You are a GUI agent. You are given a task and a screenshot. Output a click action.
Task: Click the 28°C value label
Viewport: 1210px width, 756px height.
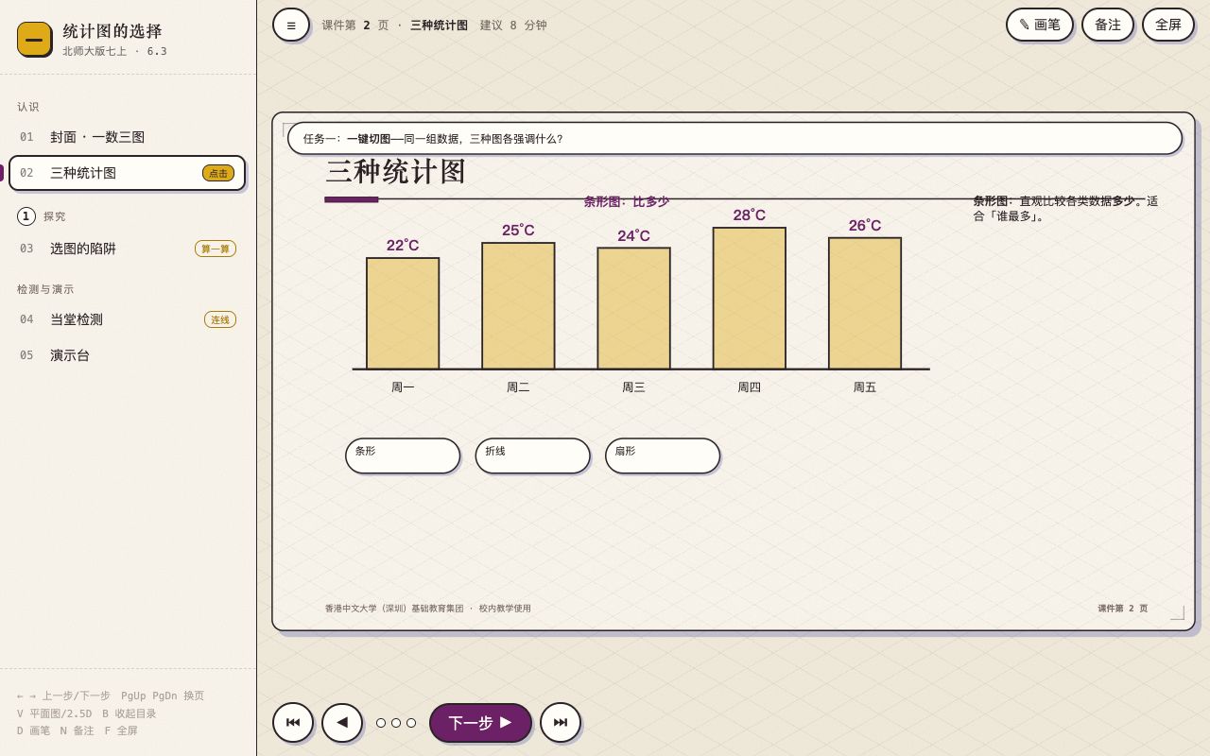tap(750, 215)
